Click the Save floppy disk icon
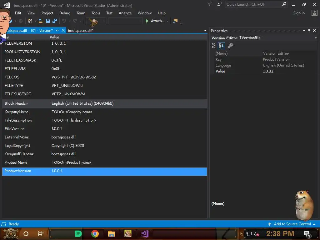 click(x=48, y=21)
